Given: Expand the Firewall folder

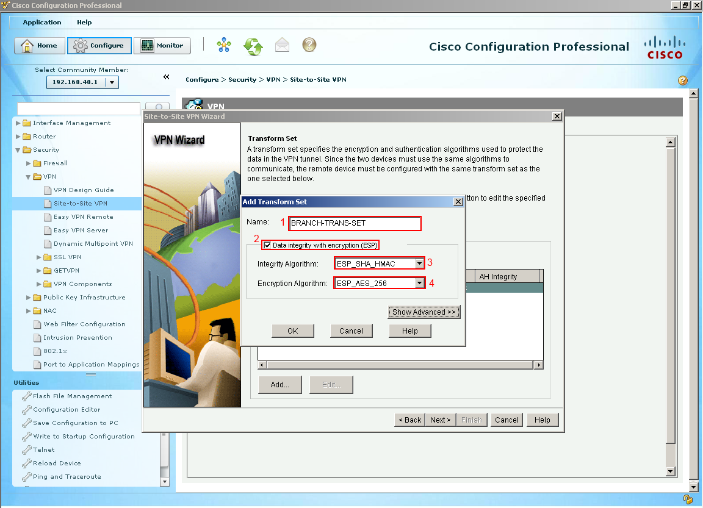Looking at the screenshot, I should click(29, 163).
